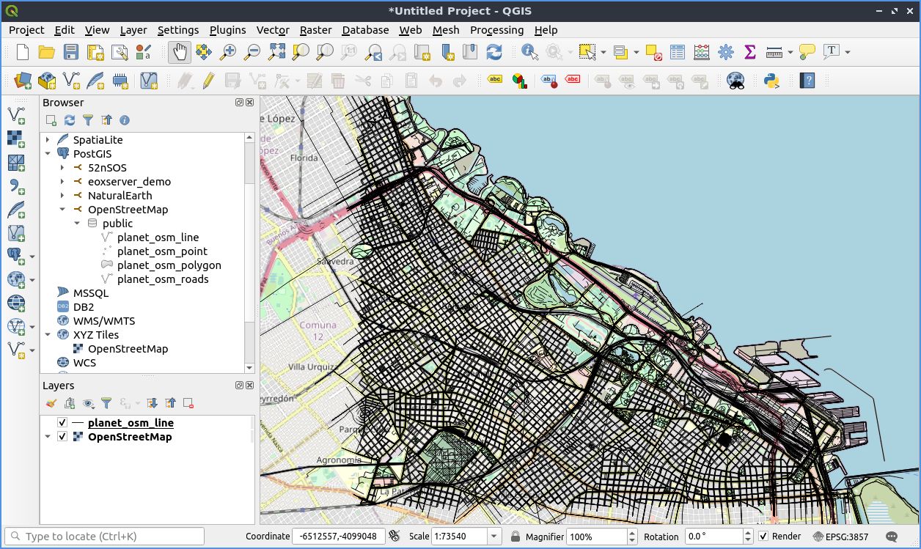
Task: Click the Magnifier percentage field
Action: point(597,537)
